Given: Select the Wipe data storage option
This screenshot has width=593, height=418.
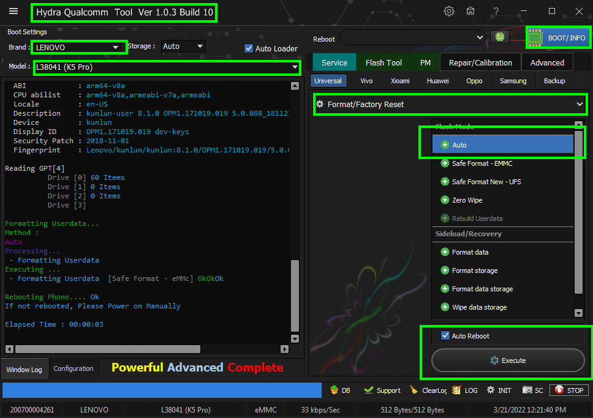Looking at the screenshot, I should pos(502,307).
